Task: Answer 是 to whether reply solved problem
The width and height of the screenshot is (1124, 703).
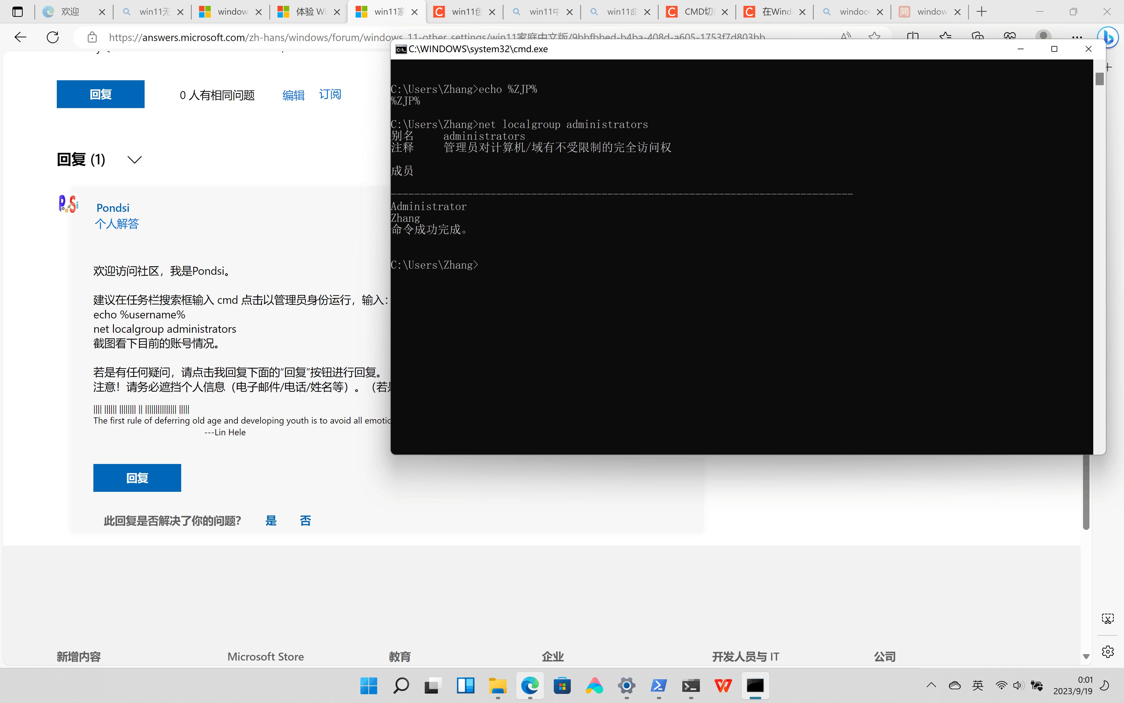Action: 271,521
